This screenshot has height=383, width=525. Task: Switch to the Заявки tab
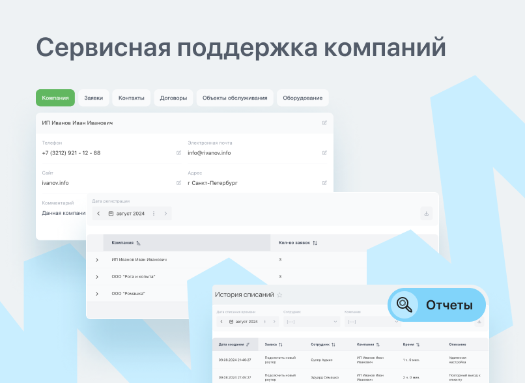93,98
